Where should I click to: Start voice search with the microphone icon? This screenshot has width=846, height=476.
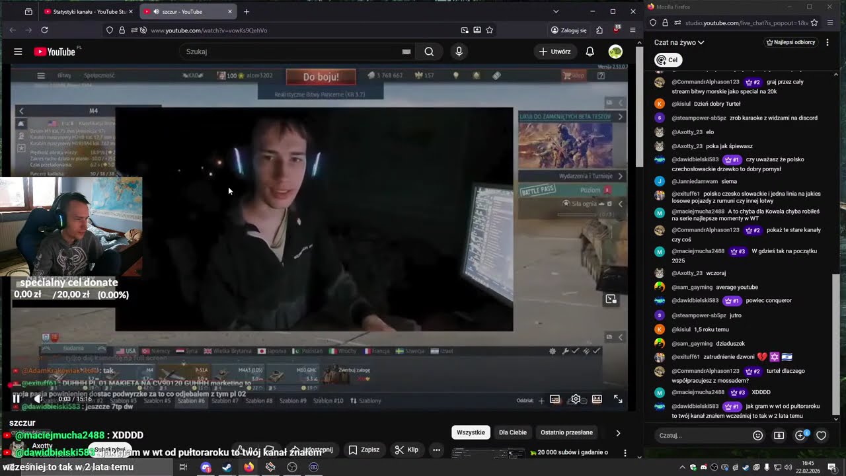click(x=459, y=52)
